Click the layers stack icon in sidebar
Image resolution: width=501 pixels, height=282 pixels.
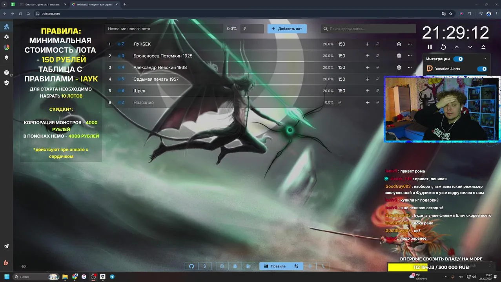click(6, 58)
